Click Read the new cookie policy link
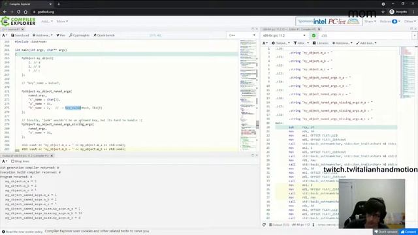The height and width of the screenshot is (235, 418). coord(22,232)
